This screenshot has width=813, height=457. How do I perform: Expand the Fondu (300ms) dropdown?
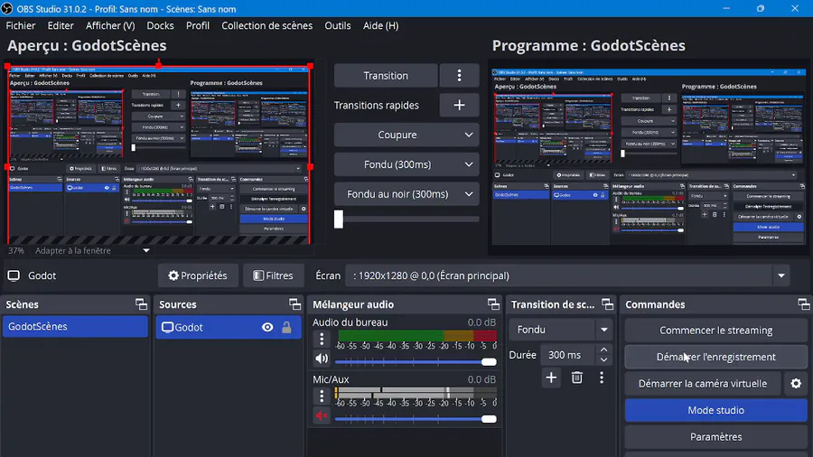[x=469, y=164]
